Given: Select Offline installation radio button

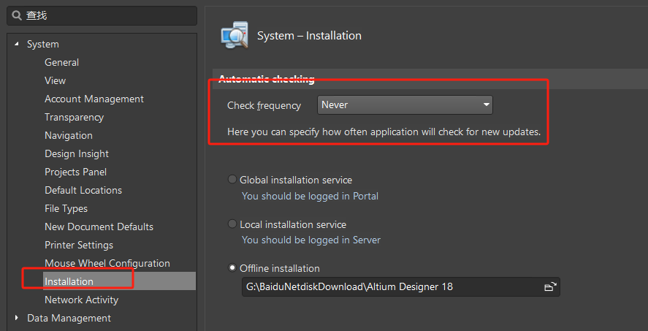Looking at the screenshot, I should tap(232, 268).
